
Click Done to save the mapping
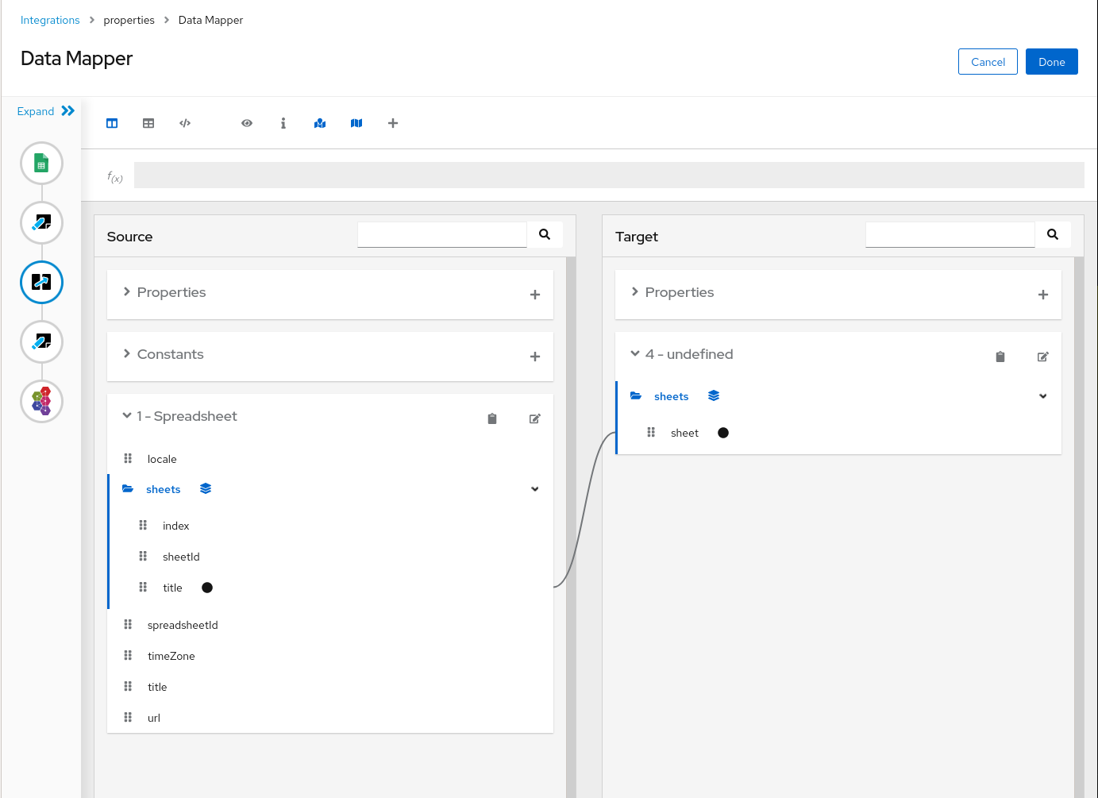click(1052, 62)
